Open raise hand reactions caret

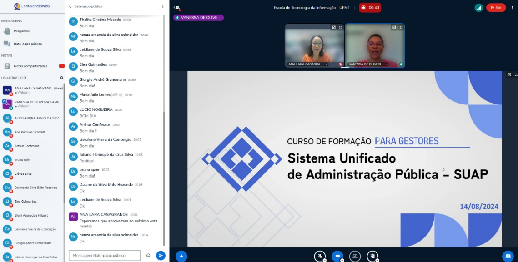point(377,260)
